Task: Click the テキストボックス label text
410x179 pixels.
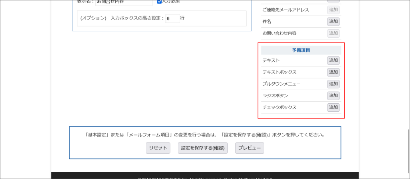Action: [279, 72]
